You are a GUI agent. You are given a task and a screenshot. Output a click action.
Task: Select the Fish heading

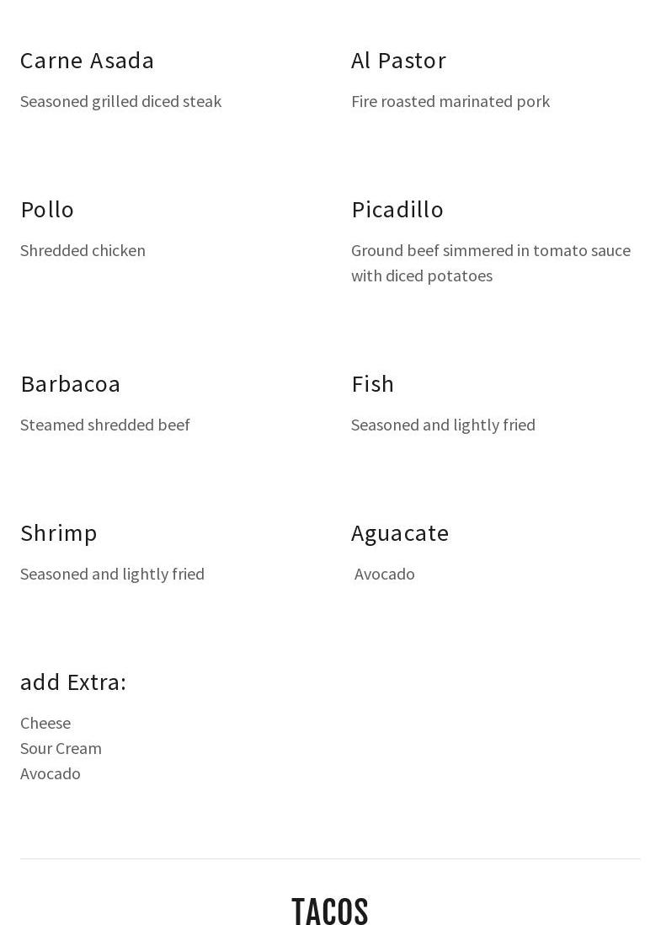pyautogui.click(x=372, y=384)
